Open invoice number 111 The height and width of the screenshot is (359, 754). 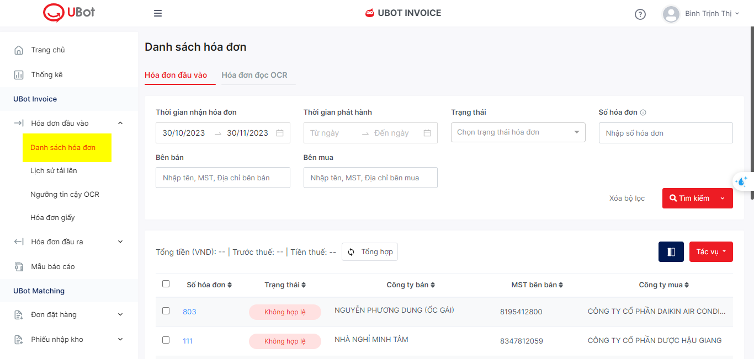click(x=188, y=341)
